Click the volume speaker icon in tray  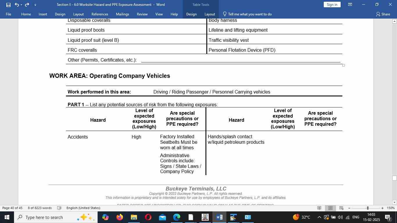(x=340, y=217)
